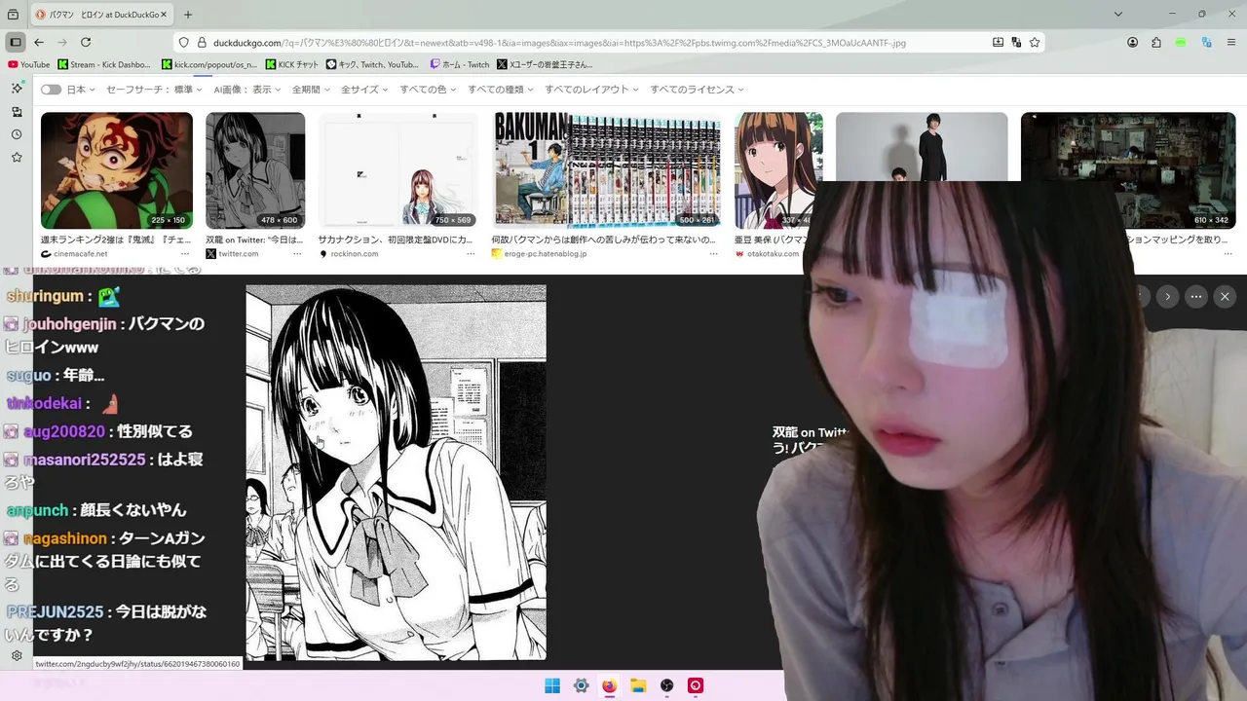Screen dimensions: 1247x701
Task: Bookmark this page with the star
Action: click(1035, 43)
